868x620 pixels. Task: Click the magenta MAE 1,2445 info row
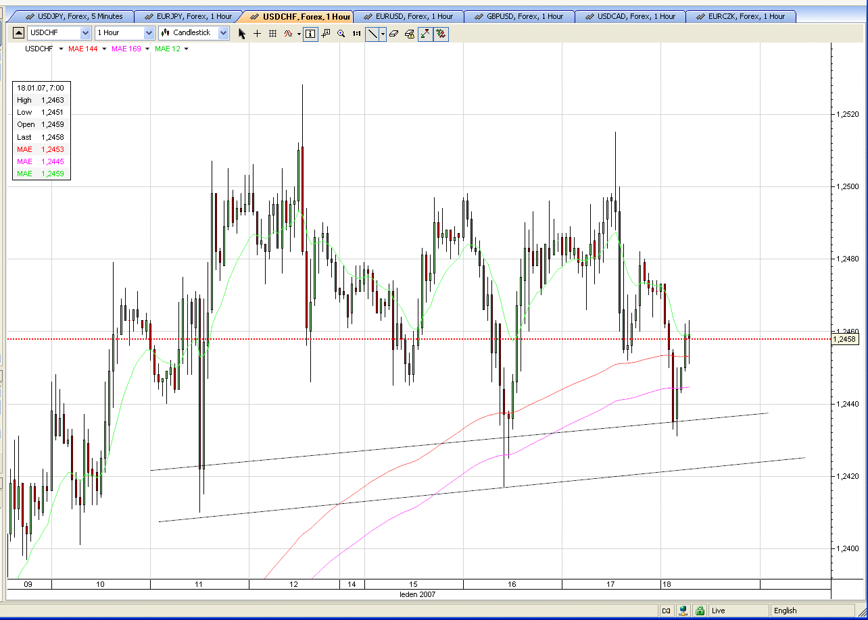click(41, 161)
